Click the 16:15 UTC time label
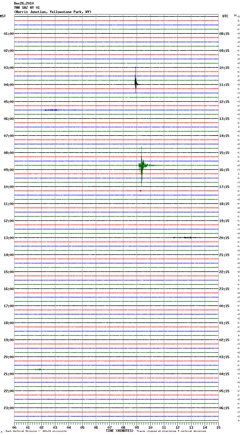This screenshot has height=435, width=241. pyautogui.click(x=224, y=170)
